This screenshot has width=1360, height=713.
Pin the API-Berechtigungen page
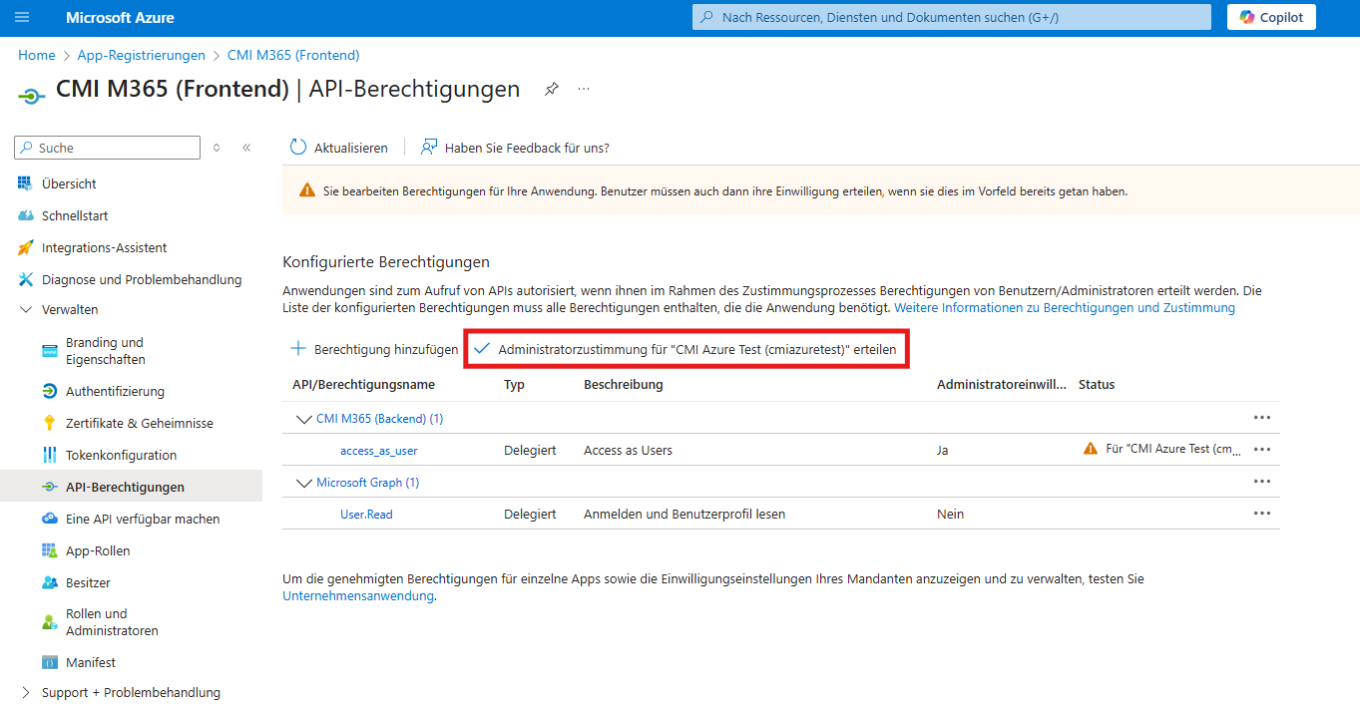pyautogui.click(x=552, y=88)
